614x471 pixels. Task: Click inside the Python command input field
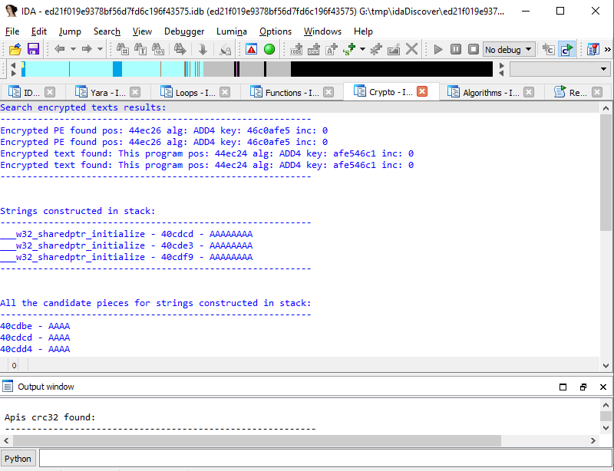(x=322, y=459)
